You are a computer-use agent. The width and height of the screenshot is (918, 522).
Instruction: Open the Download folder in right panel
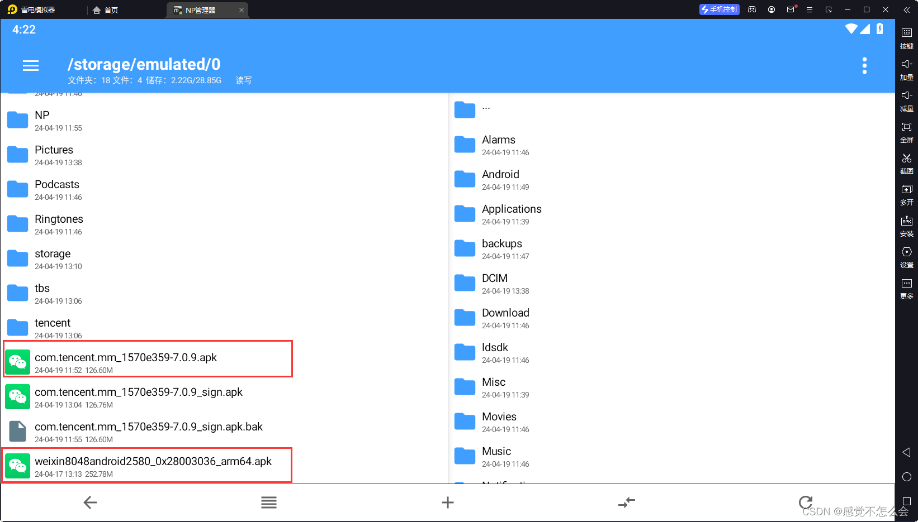pos(671,318)
